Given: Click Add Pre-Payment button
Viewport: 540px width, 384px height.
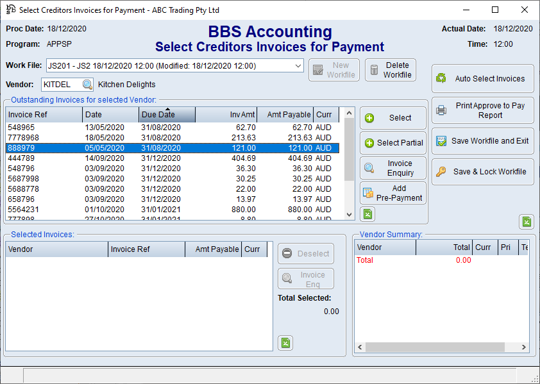Looking at the screenshot, I should pos(392,193).
